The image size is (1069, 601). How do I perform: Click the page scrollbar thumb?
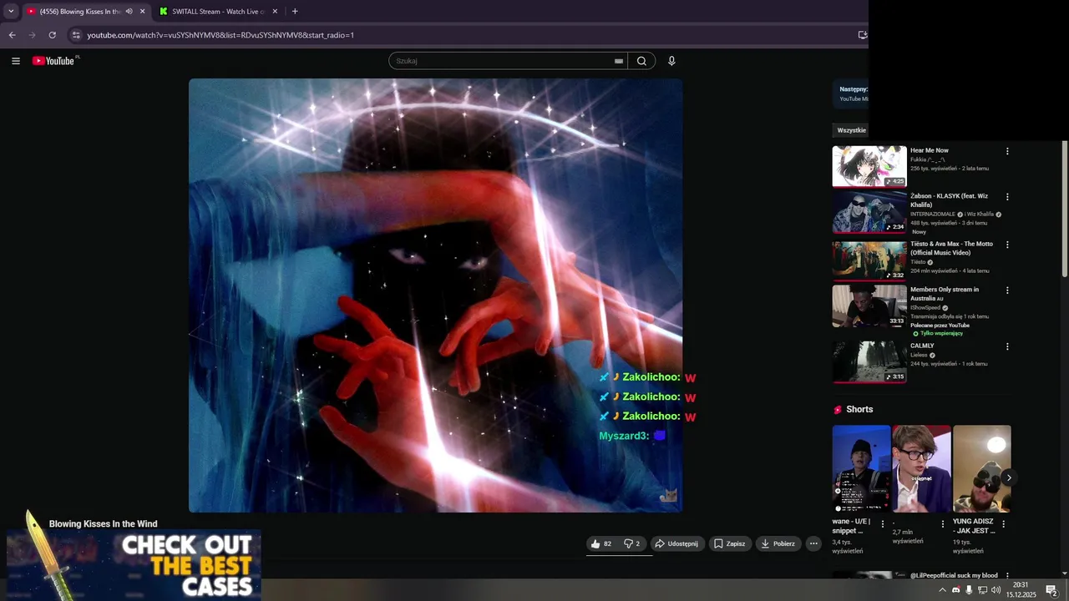coord(1064,209)
